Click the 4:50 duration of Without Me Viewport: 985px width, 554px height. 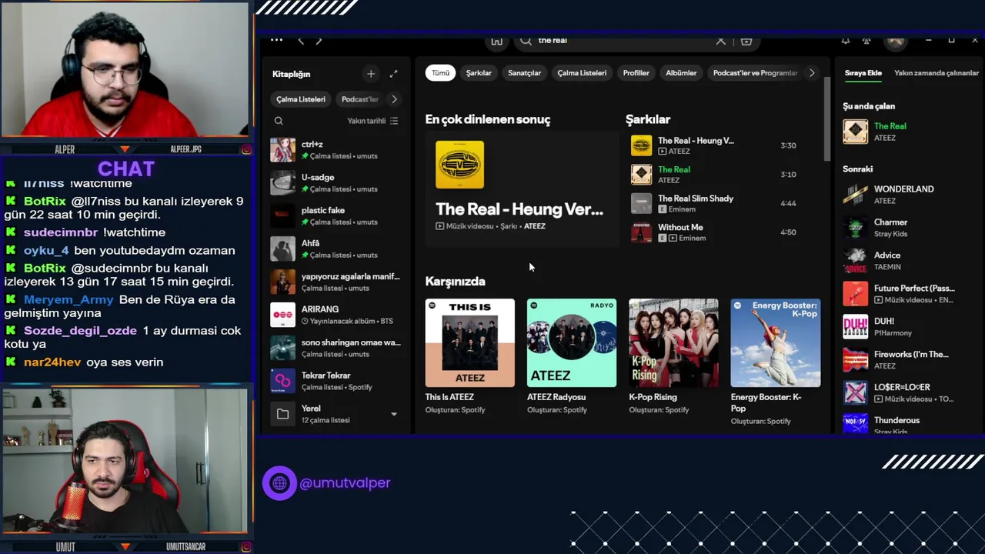(788, 232)
